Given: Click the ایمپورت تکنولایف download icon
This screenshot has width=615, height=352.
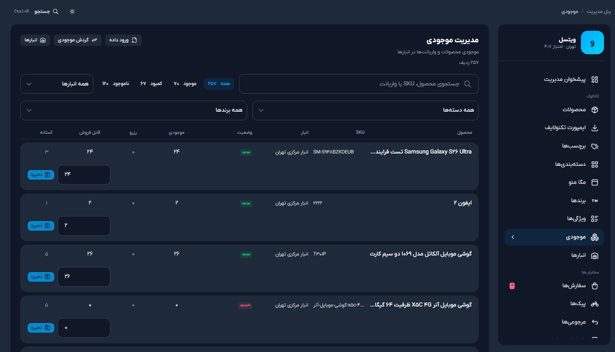Looking at the screenshot, I should coord(595,128).
